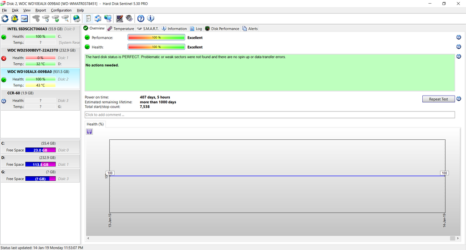Click the C: free space 23.0 GB bar

pos(41,150)
